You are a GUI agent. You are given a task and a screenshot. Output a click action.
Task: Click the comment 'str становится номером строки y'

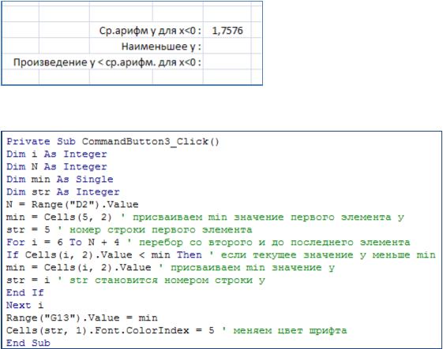(x=167, y=280)
